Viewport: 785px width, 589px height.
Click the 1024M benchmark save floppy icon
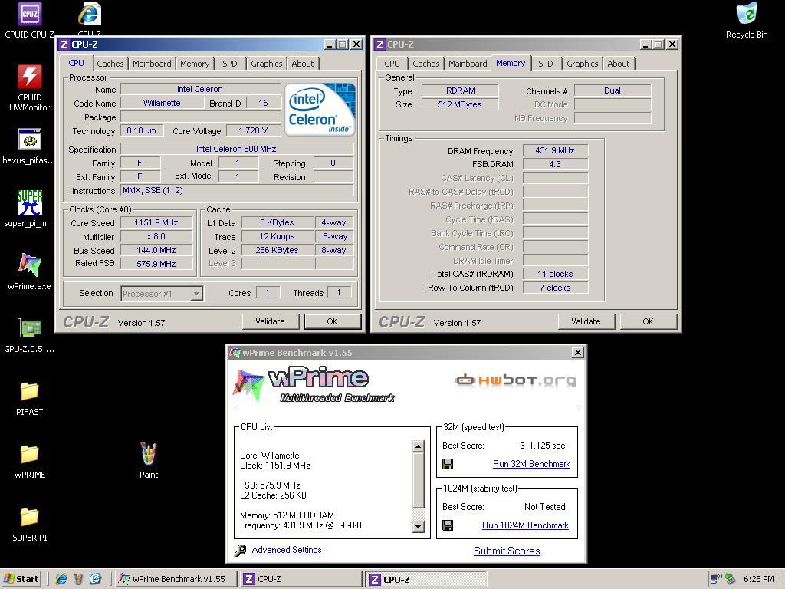448,525
